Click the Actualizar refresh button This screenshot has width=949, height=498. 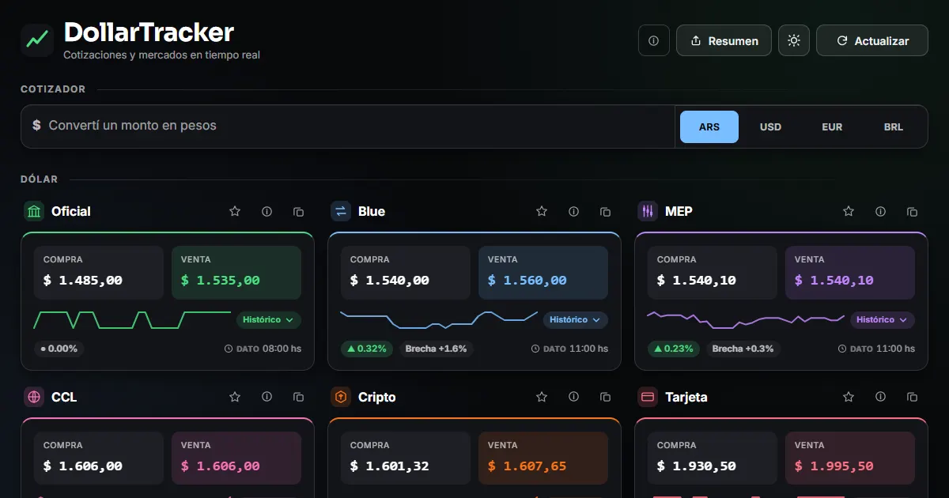coord(872,40)
